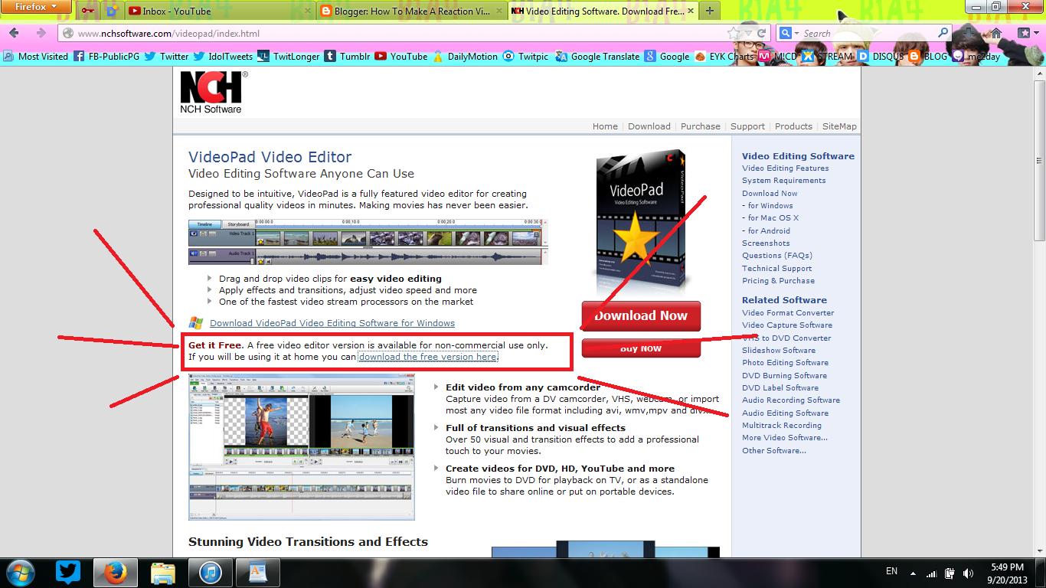Screen dimensions: 1046x588
Task: Open the Products menu item
Action: (x=793, y=126)
